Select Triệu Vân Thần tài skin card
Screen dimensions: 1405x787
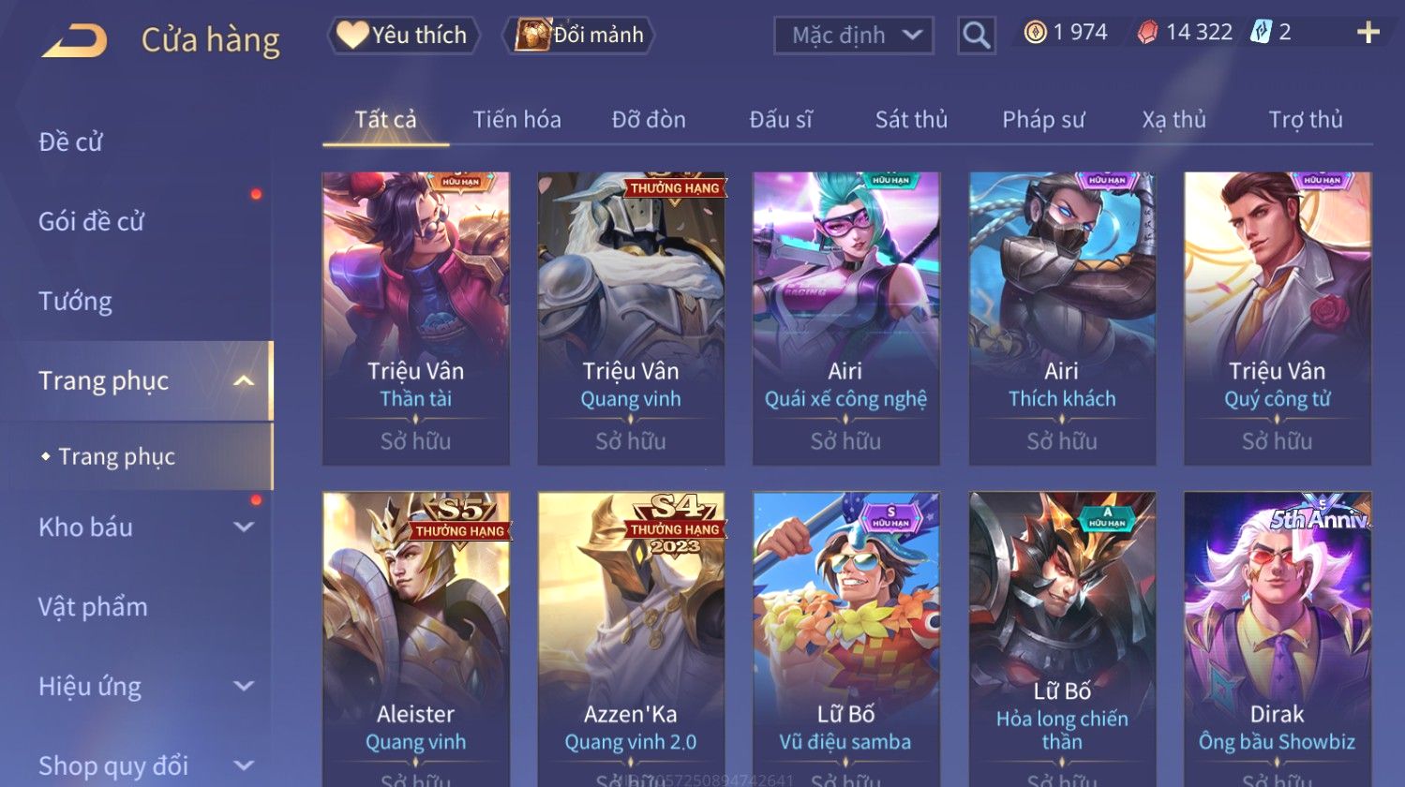(416, 319)
